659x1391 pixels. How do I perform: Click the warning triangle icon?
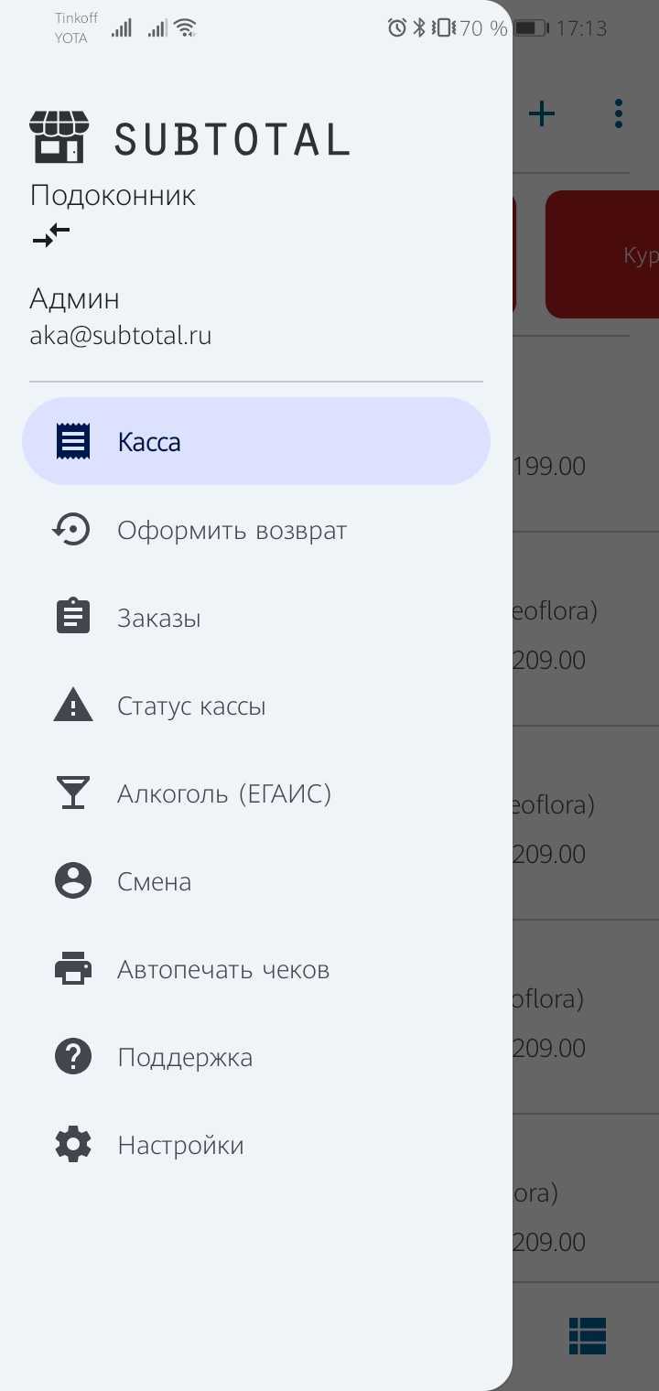point(73,706)
